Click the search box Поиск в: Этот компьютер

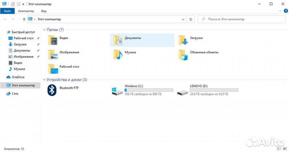tap(242, 19)
